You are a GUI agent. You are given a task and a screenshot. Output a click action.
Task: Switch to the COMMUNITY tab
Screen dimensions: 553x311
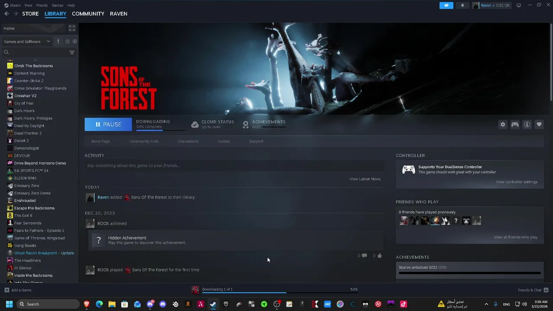point(88,14)
